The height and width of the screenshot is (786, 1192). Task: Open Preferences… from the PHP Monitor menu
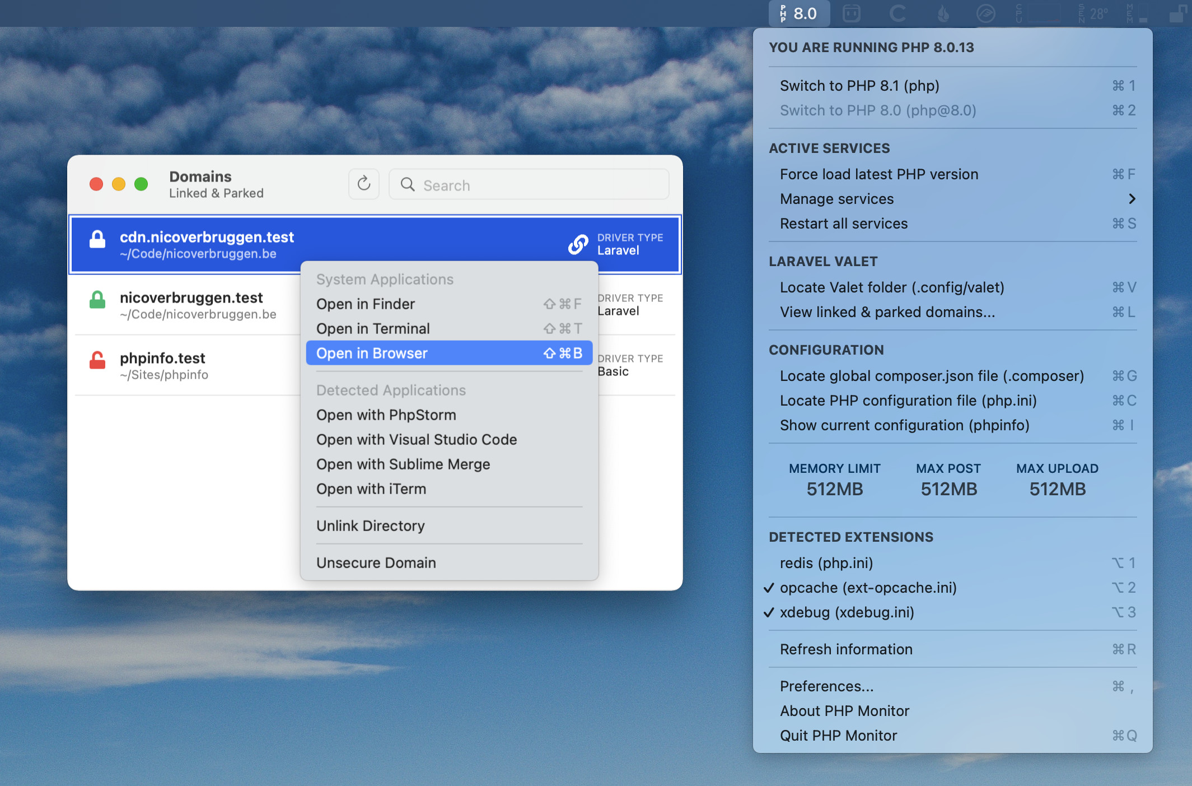[x=952, y=686]
